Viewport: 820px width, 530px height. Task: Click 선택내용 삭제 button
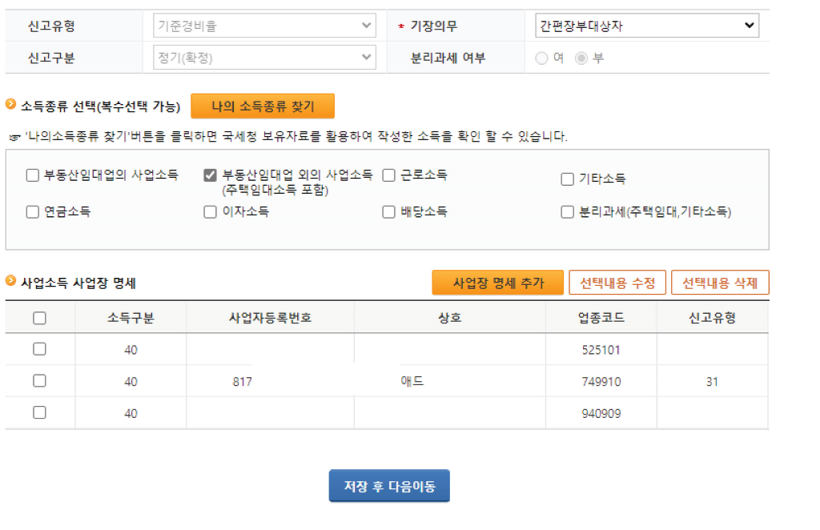click(x=720, y=283)
